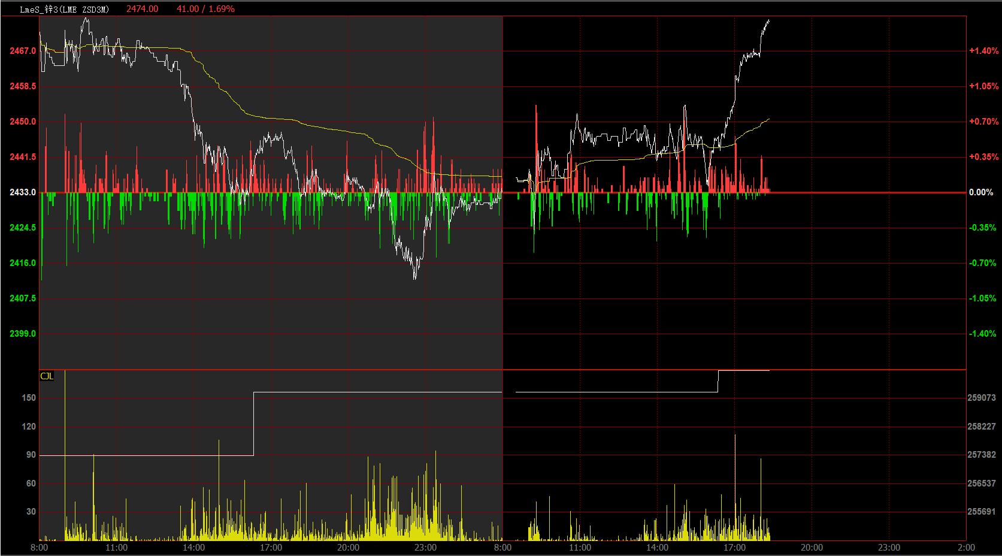Click the +1.40% percentage axis label
This screenshot has height=556, width=1002.
(983, 51)
